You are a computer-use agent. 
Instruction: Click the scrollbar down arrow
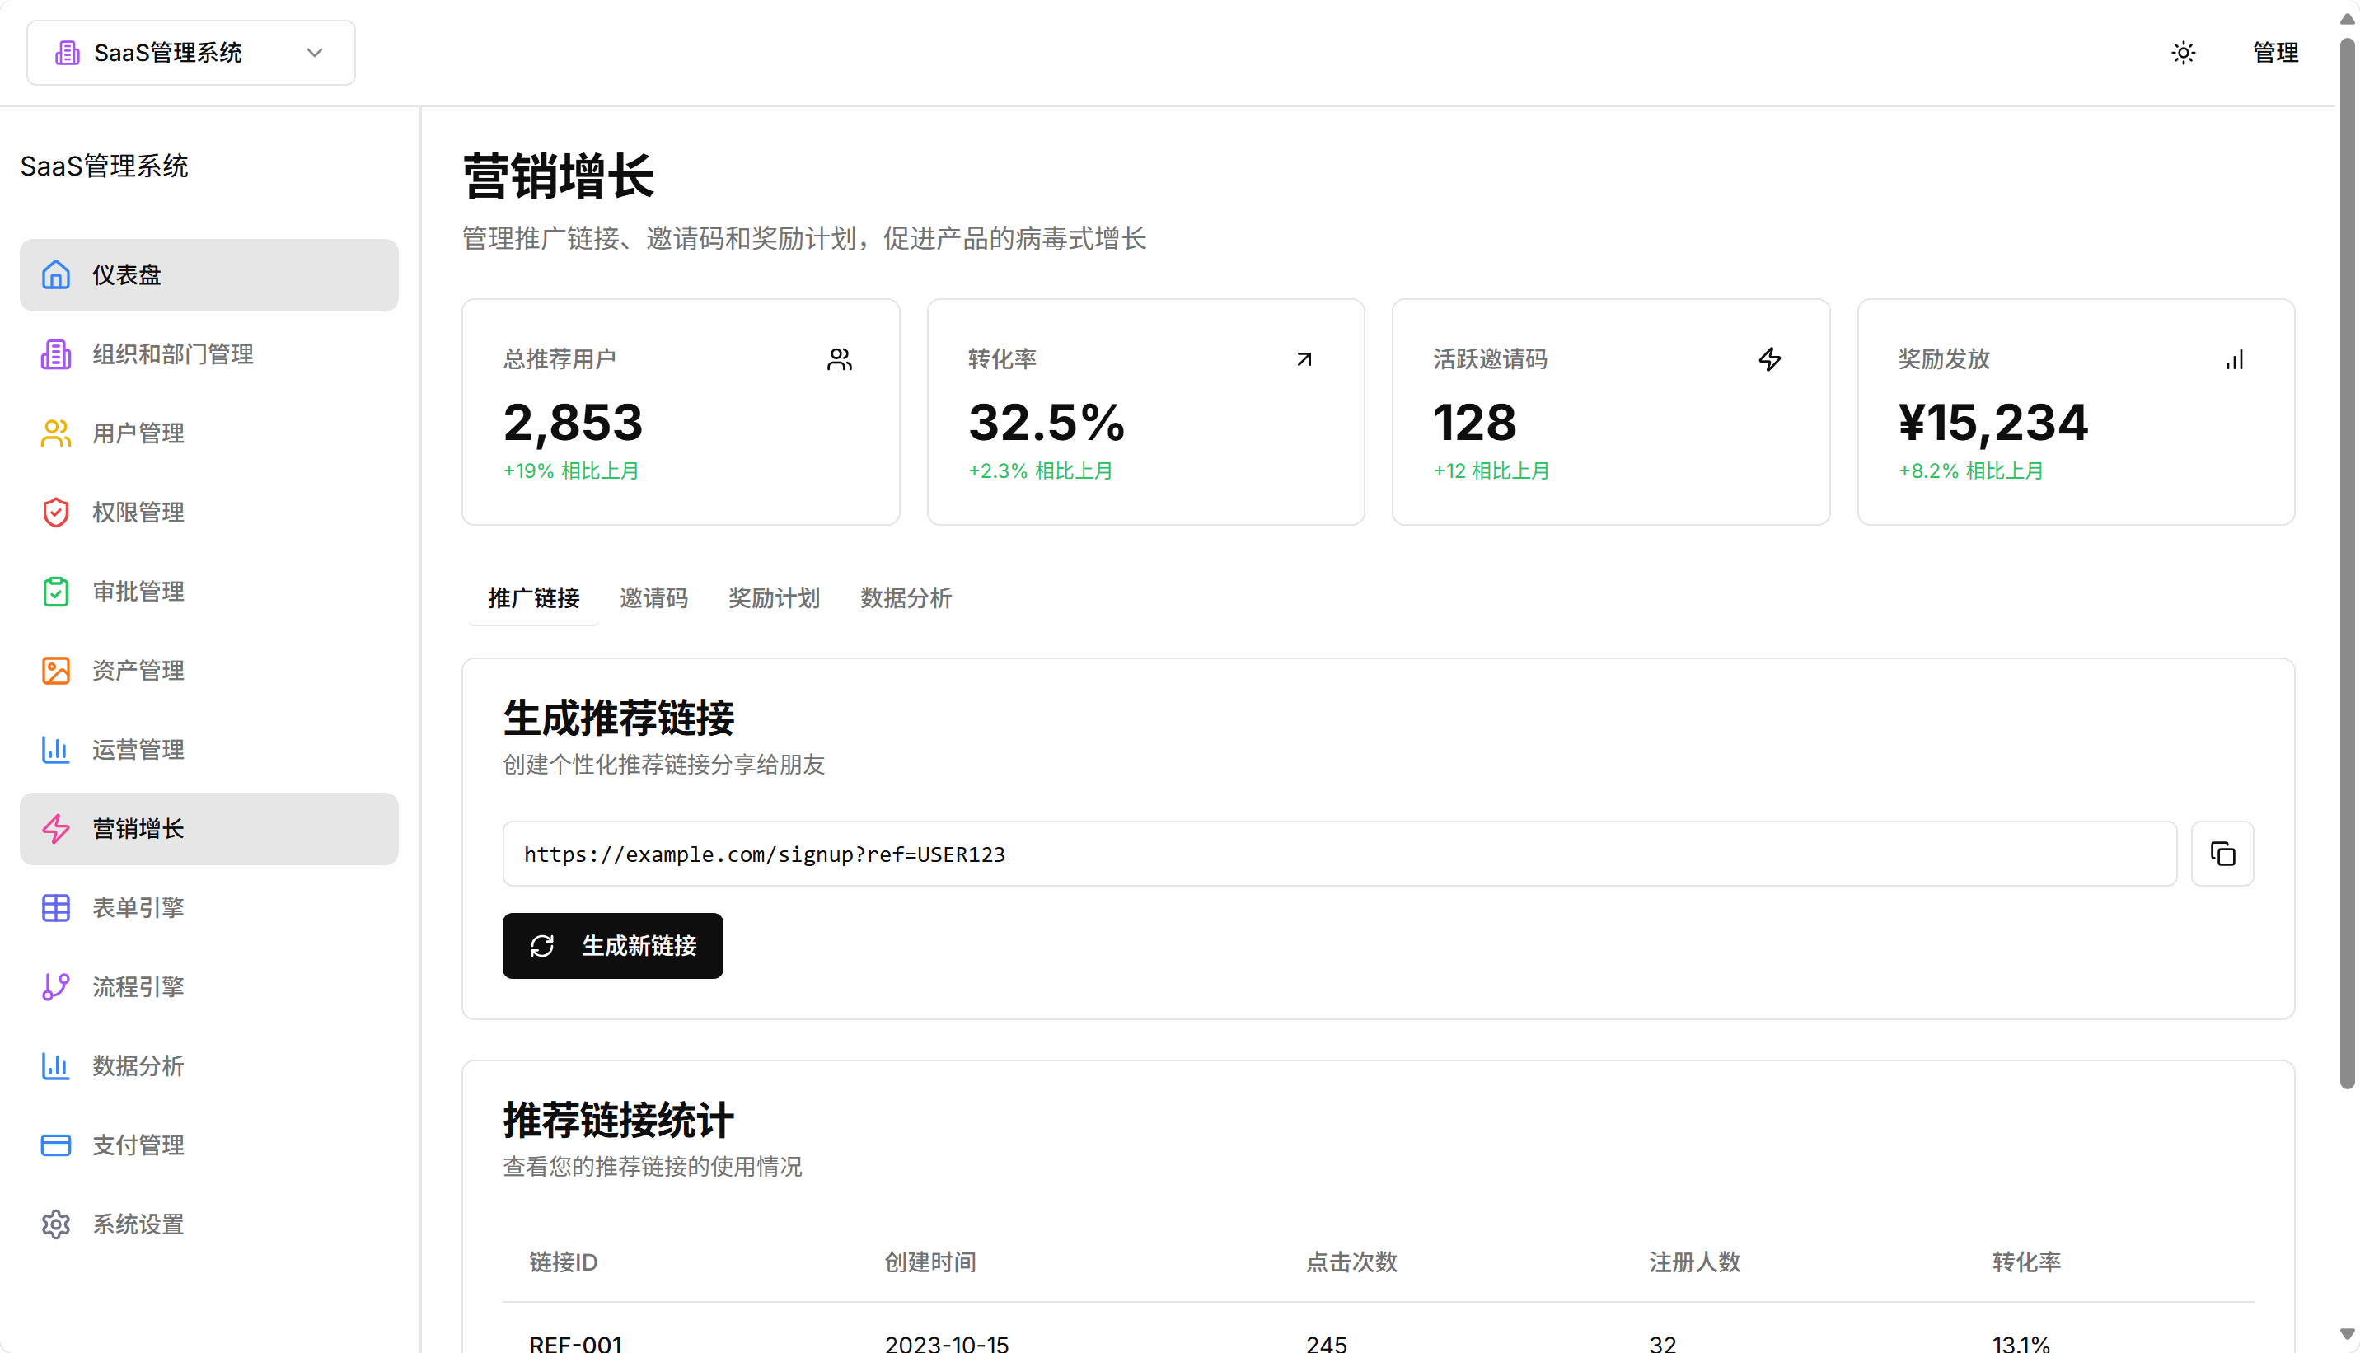point(2346,1334)
